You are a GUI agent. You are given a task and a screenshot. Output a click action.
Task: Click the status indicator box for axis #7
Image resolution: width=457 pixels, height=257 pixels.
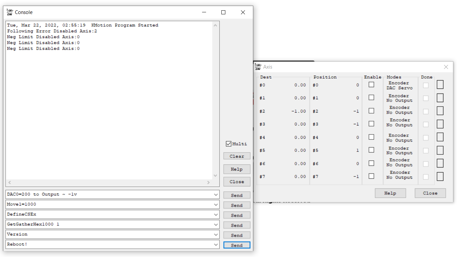click(440, 176)
